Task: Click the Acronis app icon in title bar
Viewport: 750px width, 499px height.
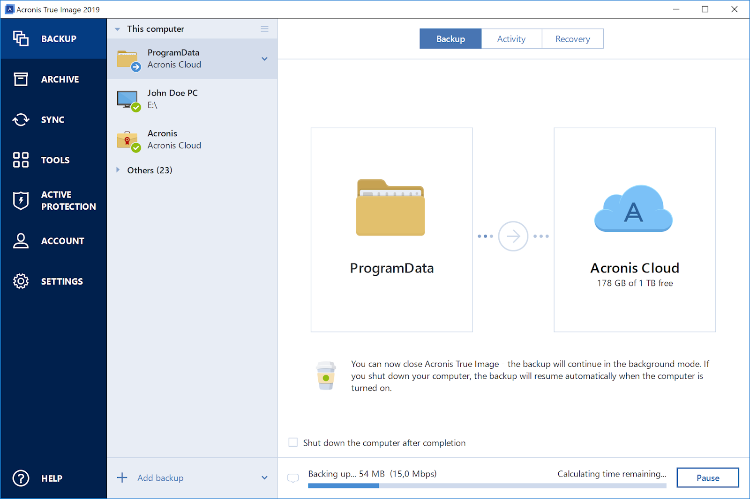Action: coord(9,9)
